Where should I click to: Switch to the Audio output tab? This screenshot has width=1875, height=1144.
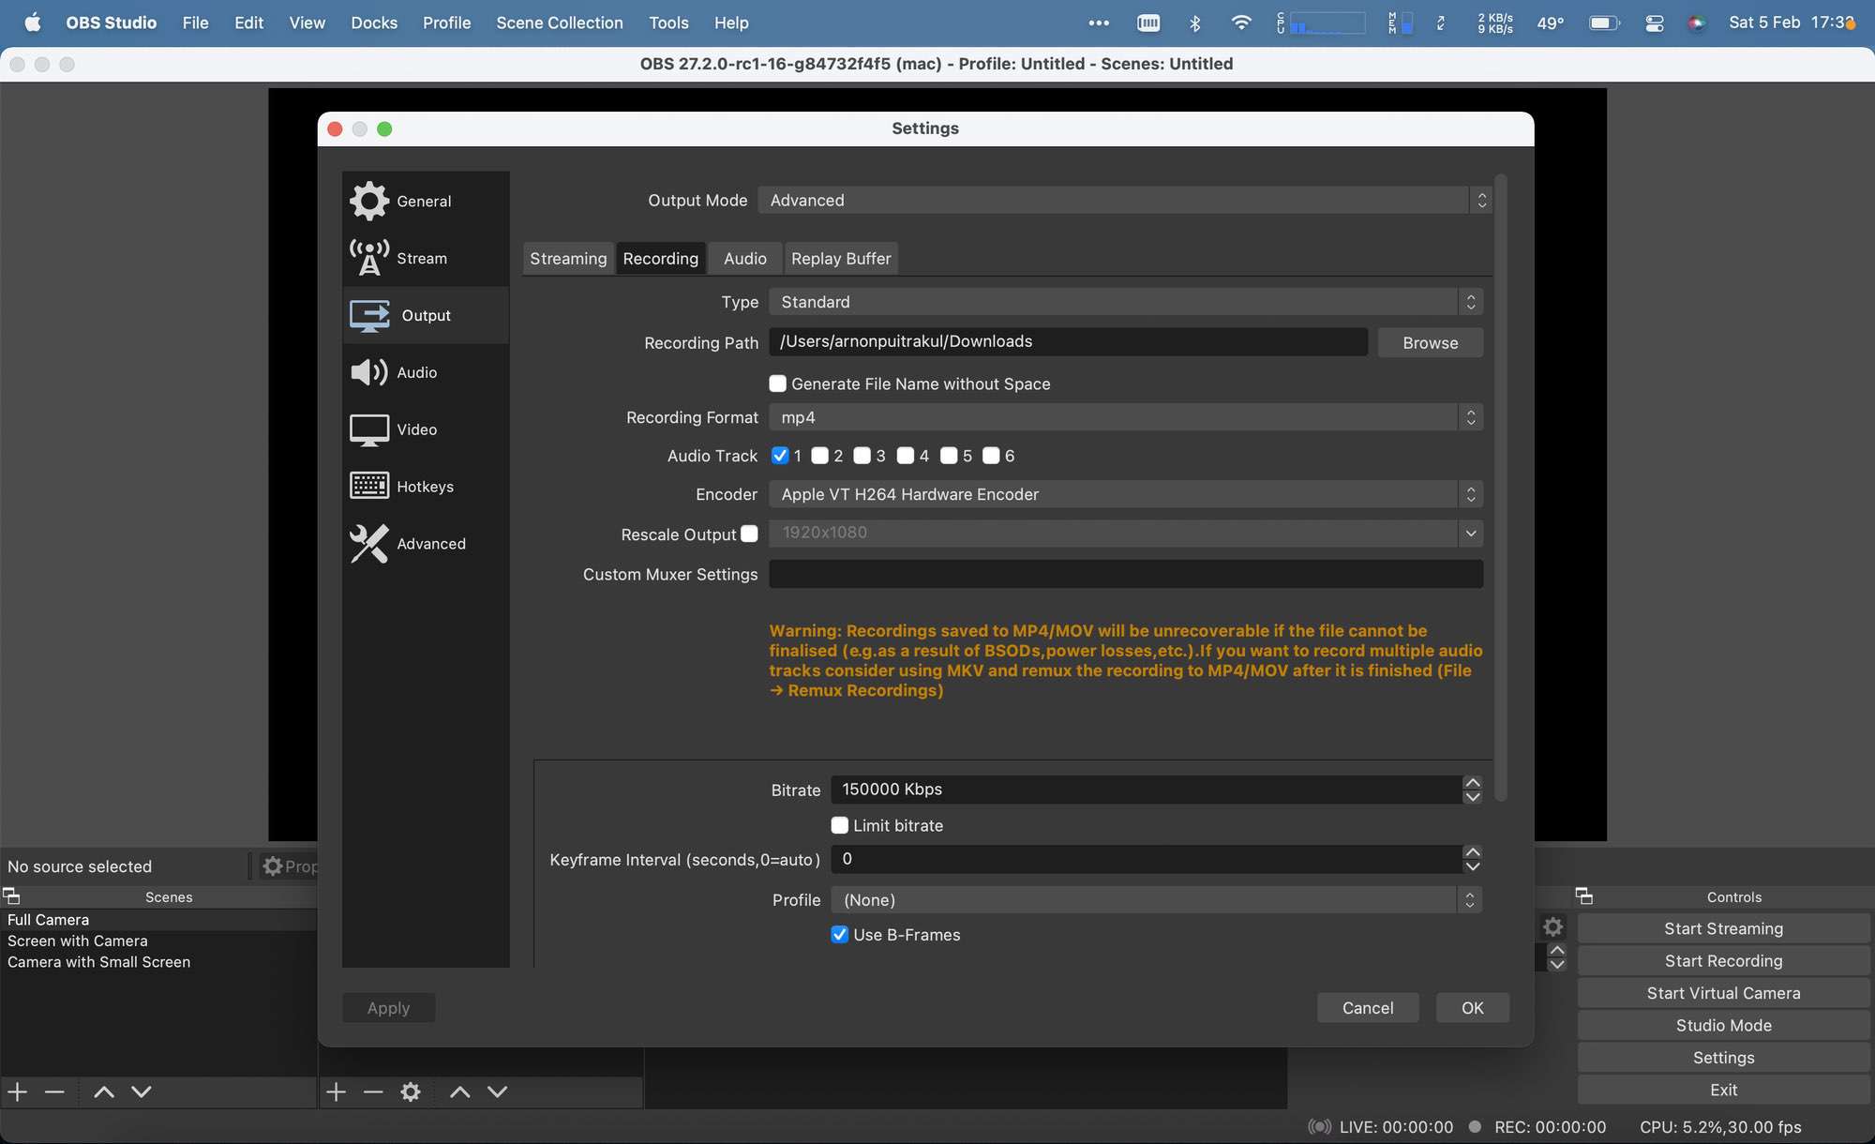[745, 259]
